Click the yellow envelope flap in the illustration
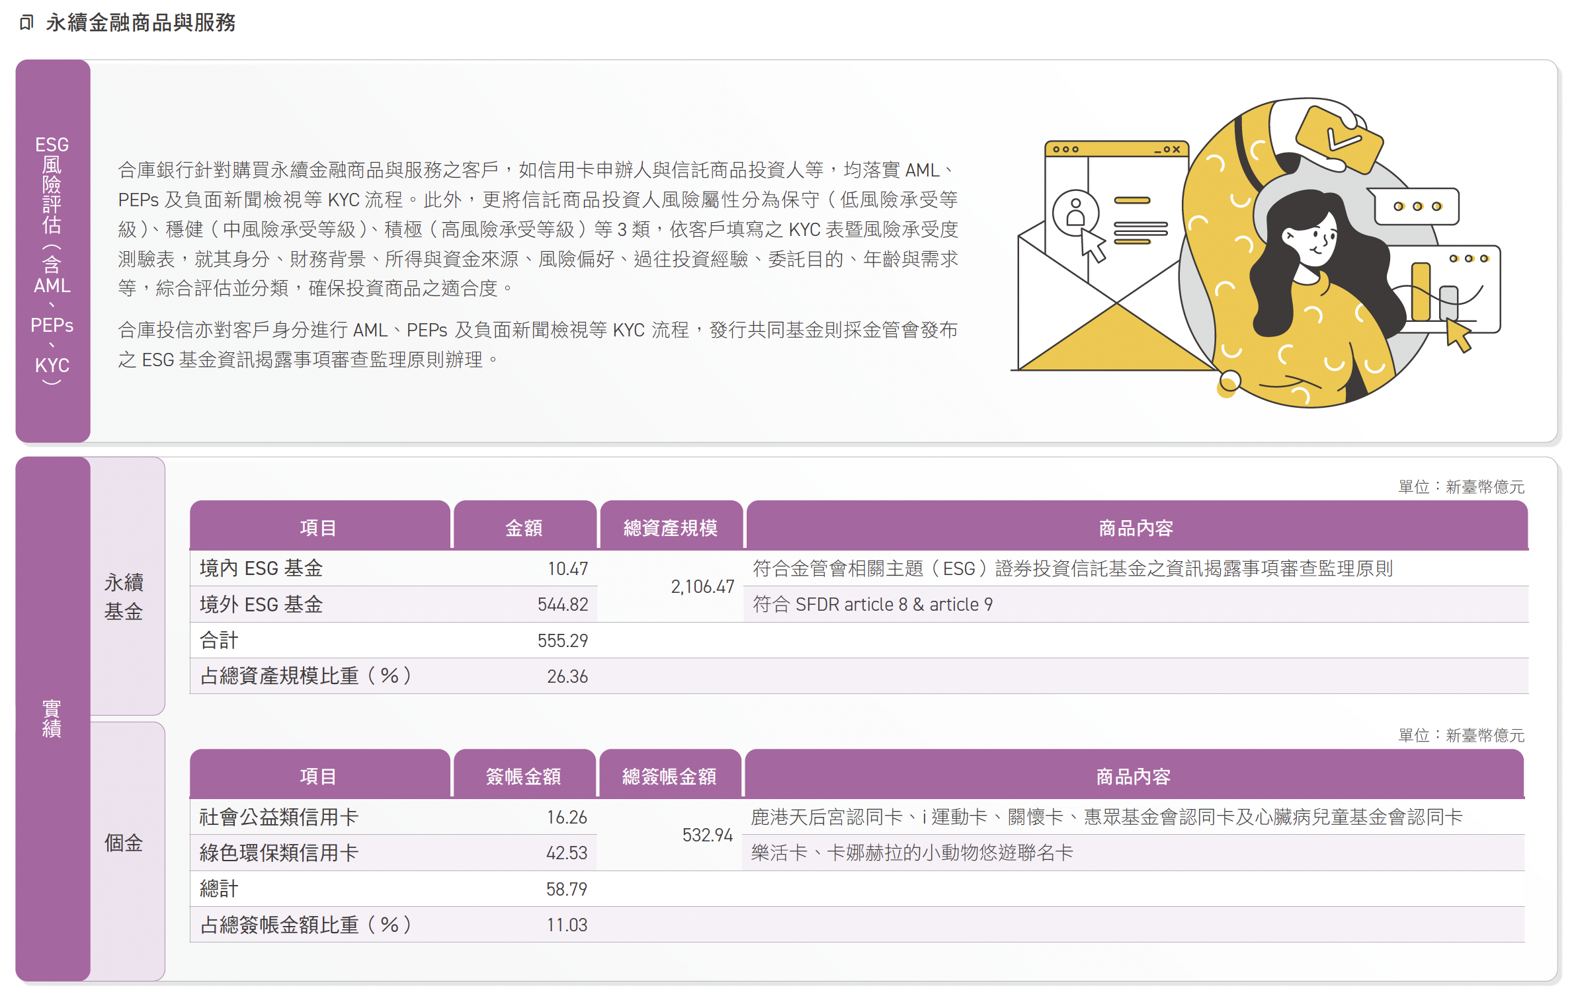Screen dimensions: 1574x1002 coord(1116,336)
